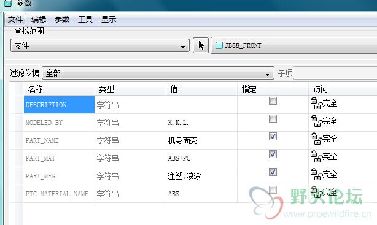Click 完全 access cell of MODELED_BY
Image resolution: width=377 pixels, height=225 pixels.
[343, 123]
